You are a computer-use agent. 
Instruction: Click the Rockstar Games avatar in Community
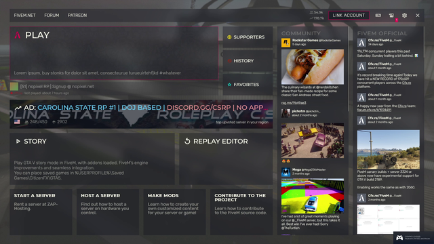tap(285, 42)
